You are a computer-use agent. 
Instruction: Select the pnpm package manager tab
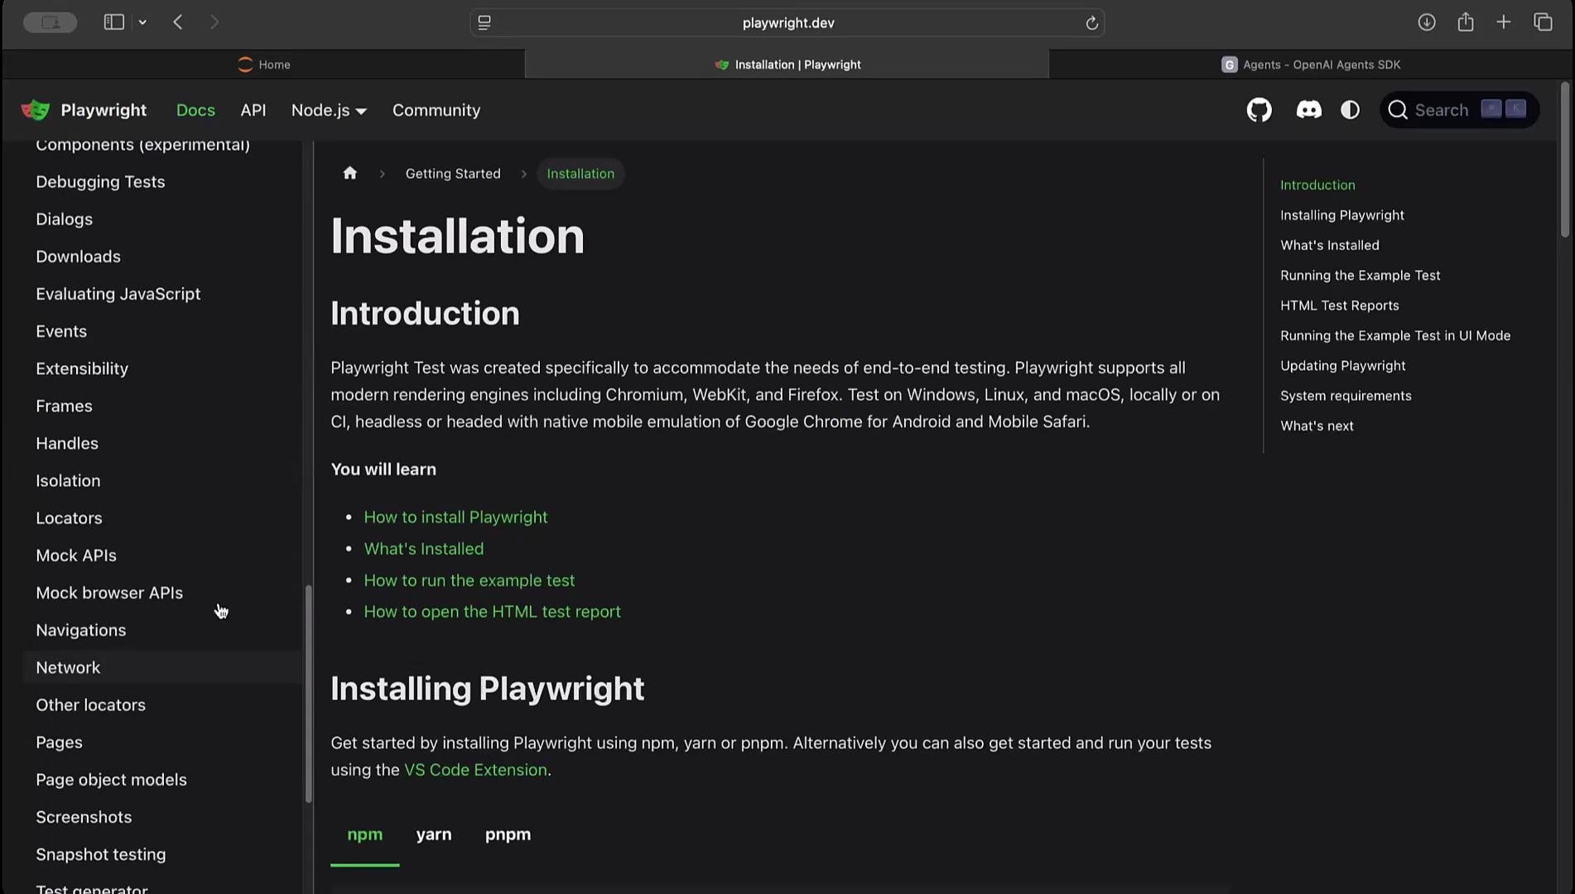tap(508, 834)
